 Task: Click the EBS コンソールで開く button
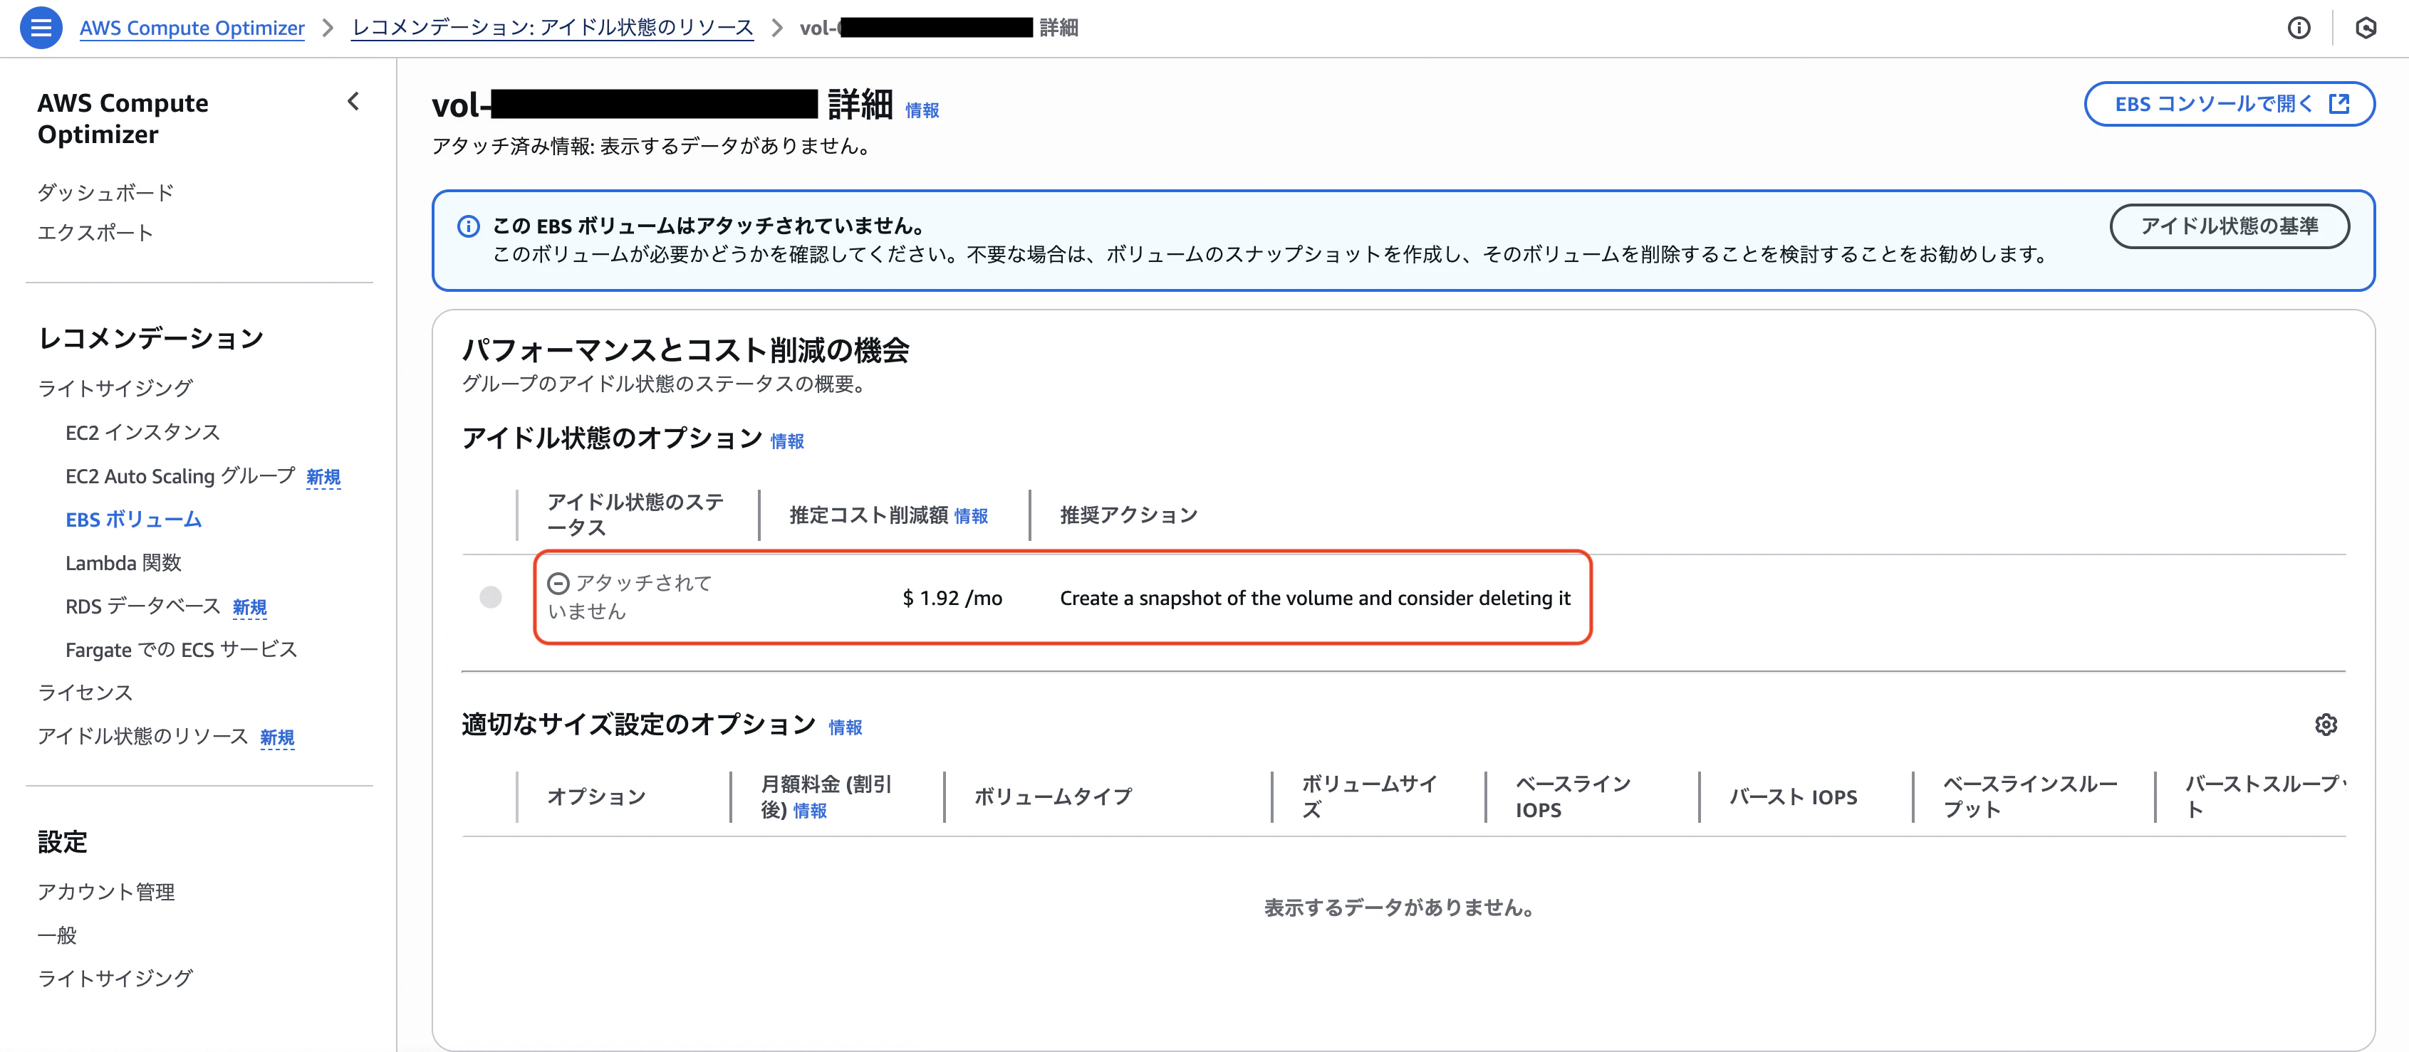[x=2230, y=104]
